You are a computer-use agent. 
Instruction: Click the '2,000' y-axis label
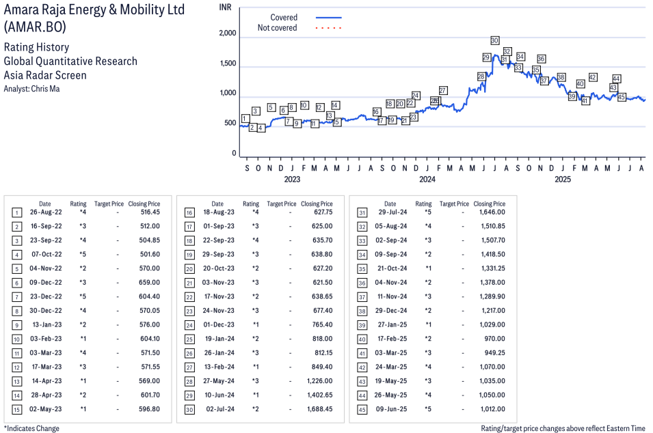[228, 33]
